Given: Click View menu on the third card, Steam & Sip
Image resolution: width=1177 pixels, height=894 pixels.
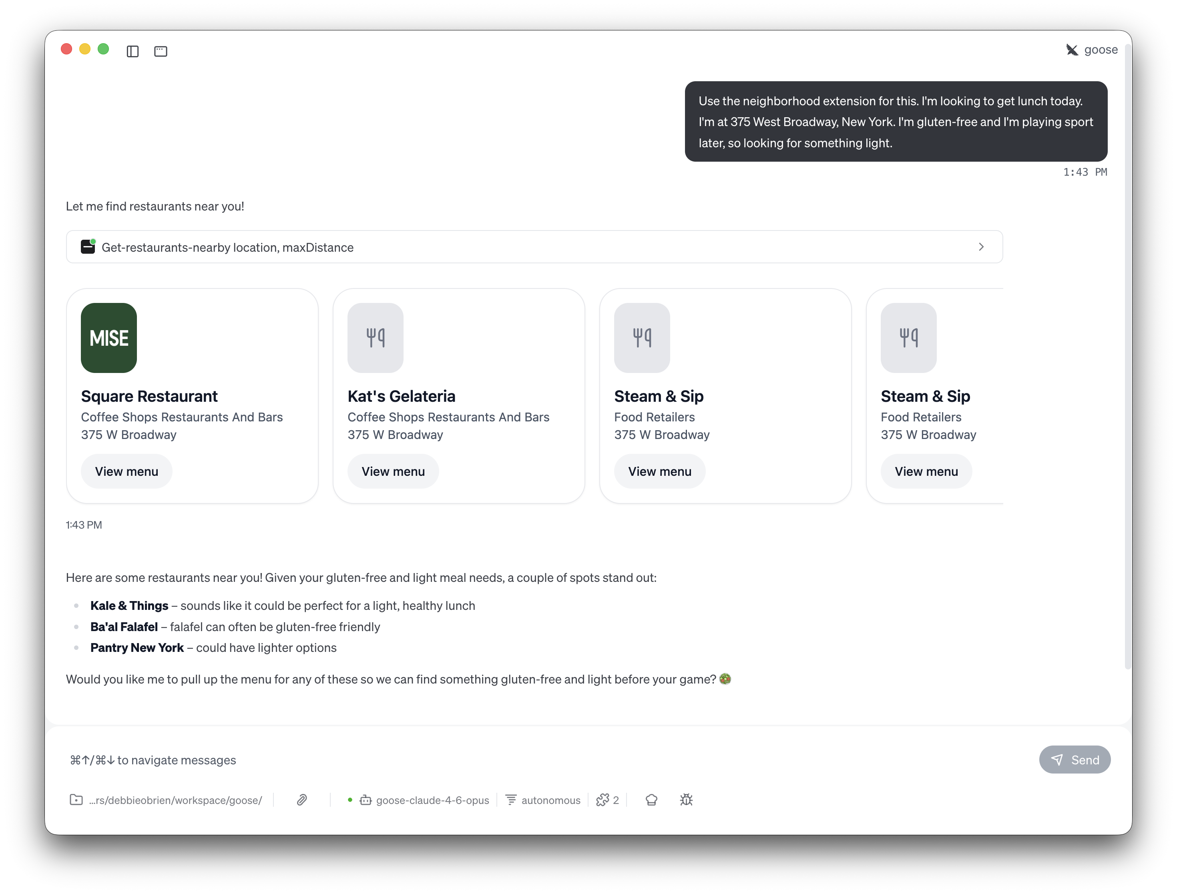Looking at the screenshot, I should point(660,471).
